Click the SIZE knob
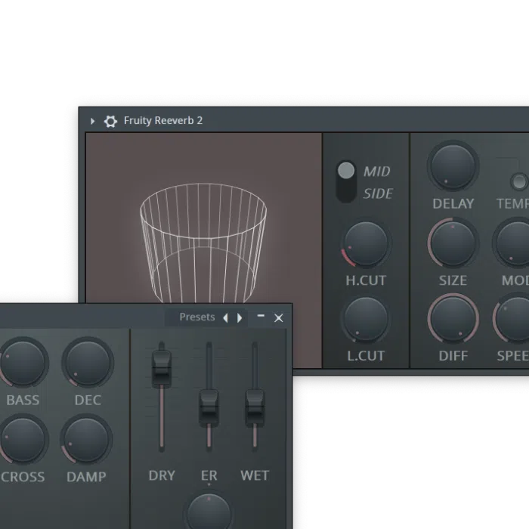Image resolution: width=529 pixels, height=529 pixels. pyautogui.click(x=453, y=243)
